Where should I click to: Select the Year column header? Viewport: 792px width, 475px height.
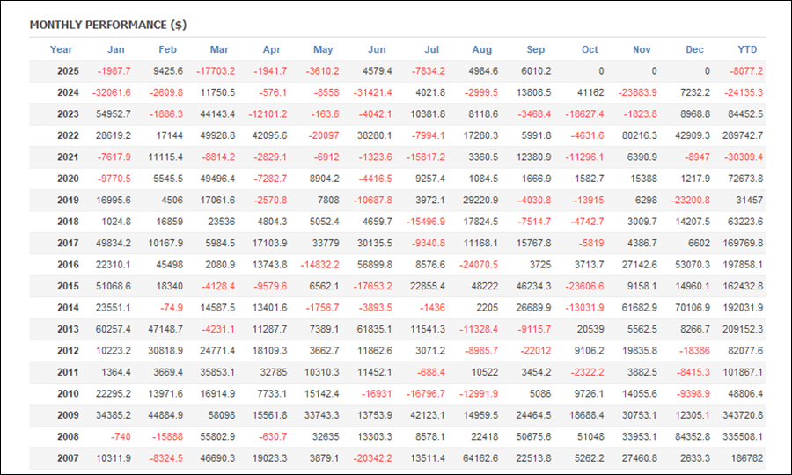62,49
